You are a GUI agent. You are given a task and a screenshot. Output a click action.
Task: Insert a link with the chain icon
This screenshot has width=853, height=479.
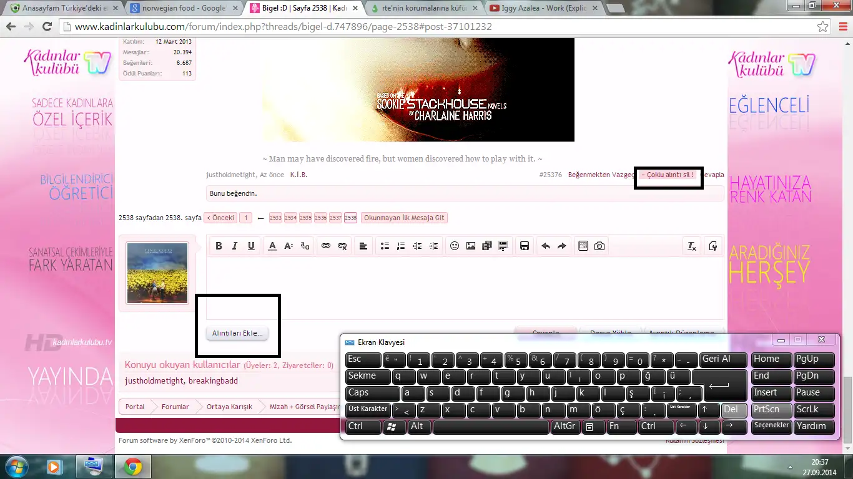[326, 246]
